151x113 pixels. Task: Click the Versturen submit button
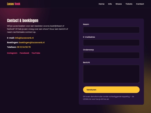111,90
